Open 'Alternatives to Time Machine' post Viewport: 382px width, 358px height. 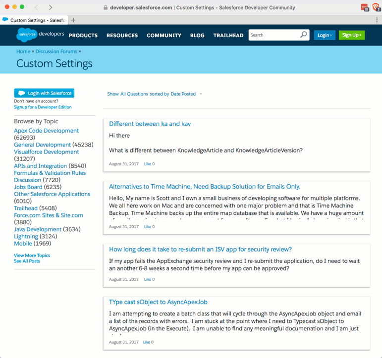click(x=205, y=187)
